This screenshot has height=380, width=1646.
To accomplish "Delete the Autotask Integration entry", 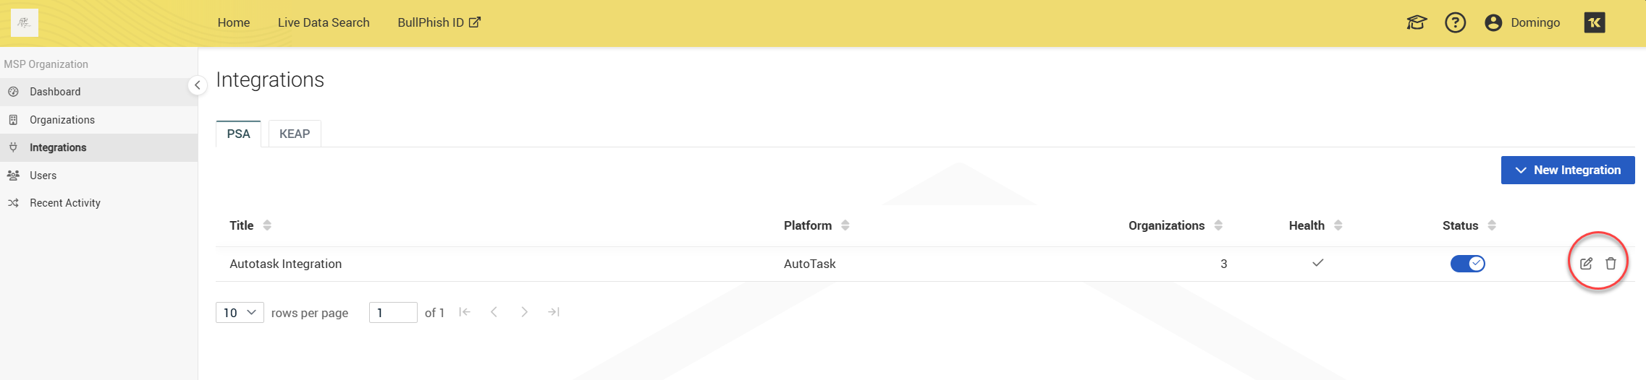I will 1611,264.
